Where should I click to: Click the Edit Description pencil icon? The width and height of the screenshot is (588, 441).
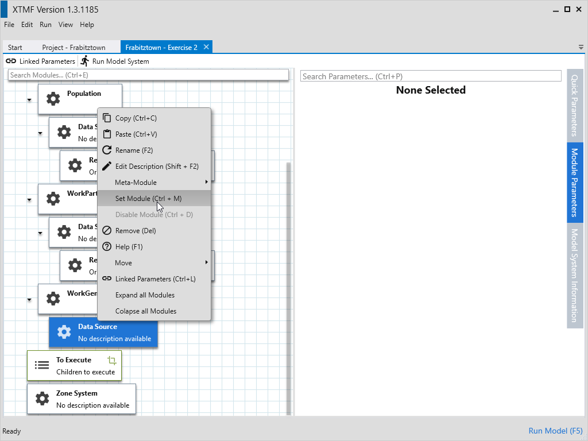click(106, 167)
